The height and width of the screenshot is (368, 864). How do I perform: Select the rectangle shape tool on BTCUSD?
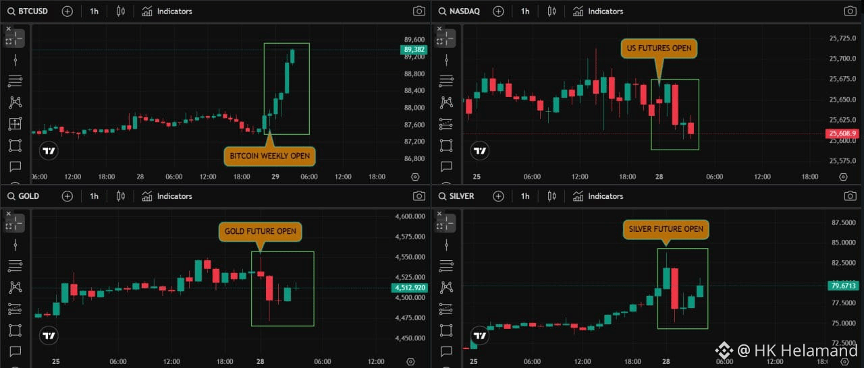click(15, 146)
